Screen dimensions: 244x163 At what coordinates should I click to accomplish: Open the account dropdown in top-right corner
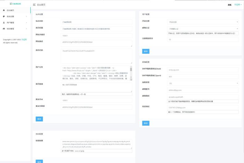[x=238, y=5]
